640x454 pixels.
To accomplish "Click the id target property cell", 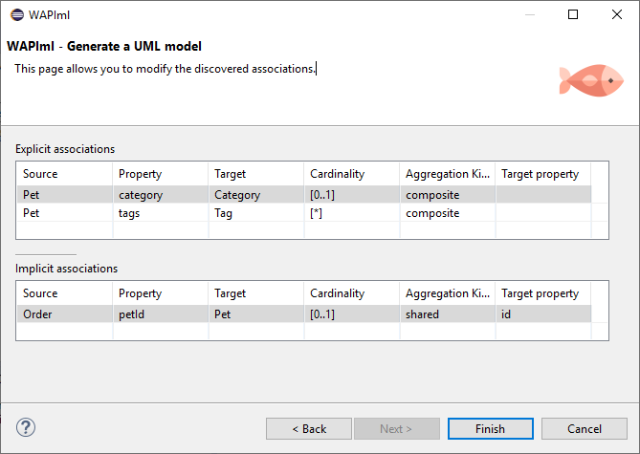I will tap(543, 314).
